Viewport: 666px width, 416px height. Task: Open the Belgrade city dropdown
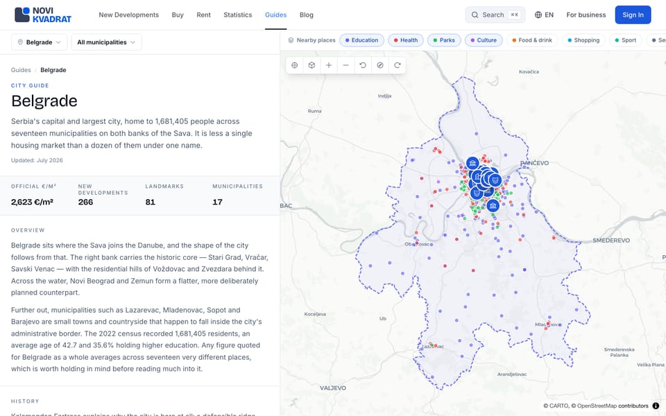(39, 42)
